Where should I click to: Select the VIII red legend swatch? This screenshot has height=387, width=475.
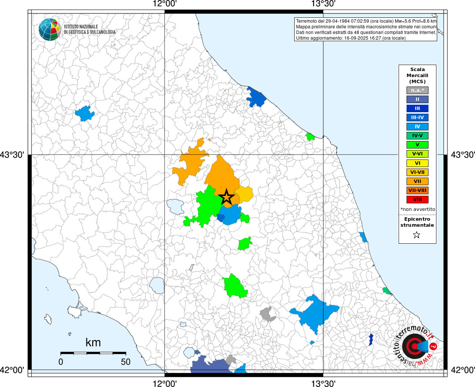pyautogui.click(x=418, y=200)
